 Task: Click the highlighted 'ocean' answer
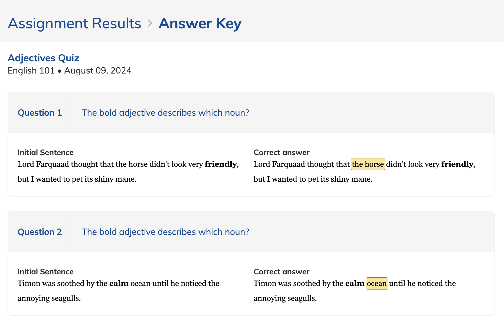tap(377, 283)
